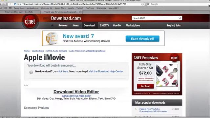The width and height of the screenshot is (210, 118).
Task: Open the Wikipedia bookmark
Action: point(101,8)
